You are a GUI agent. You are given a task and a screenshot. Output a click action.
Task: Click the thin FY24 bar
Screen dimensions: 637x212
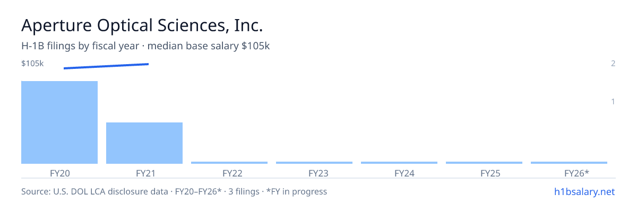(399, 163)
